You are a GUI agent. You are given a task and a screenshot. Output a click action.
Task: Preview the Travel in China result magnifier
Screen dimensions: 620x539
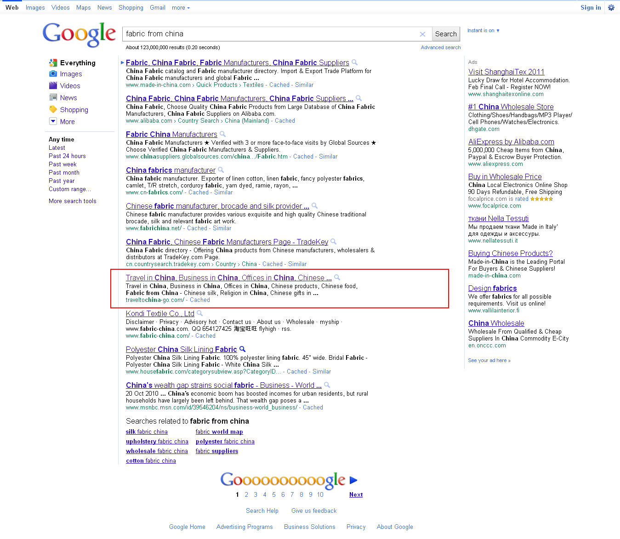click(x=337, y=278)
